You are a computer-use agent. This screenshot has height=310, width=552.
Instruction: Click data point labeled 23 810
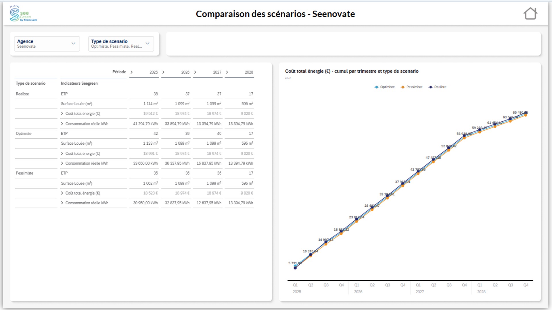pyautogui.click(x=356, y=219)
